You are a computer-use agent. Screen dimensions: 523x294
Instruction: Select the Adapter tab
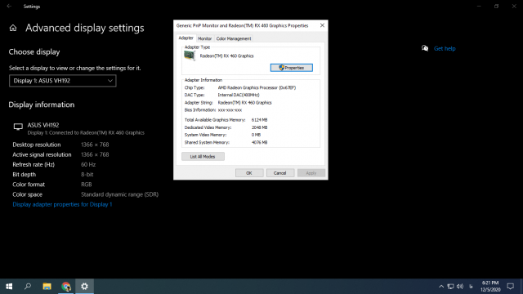pyautogui.click(x=186, y=38)
